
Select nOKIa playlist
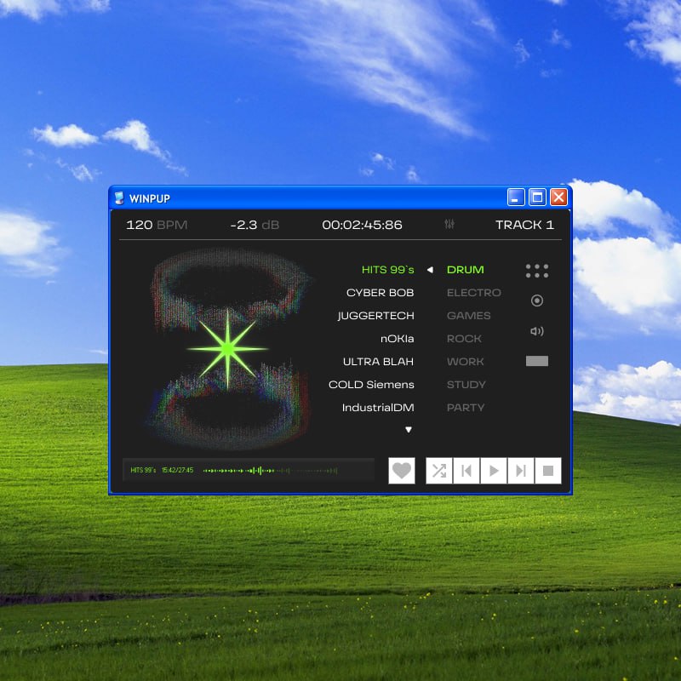pyautogui.click(x=397, y=339)
